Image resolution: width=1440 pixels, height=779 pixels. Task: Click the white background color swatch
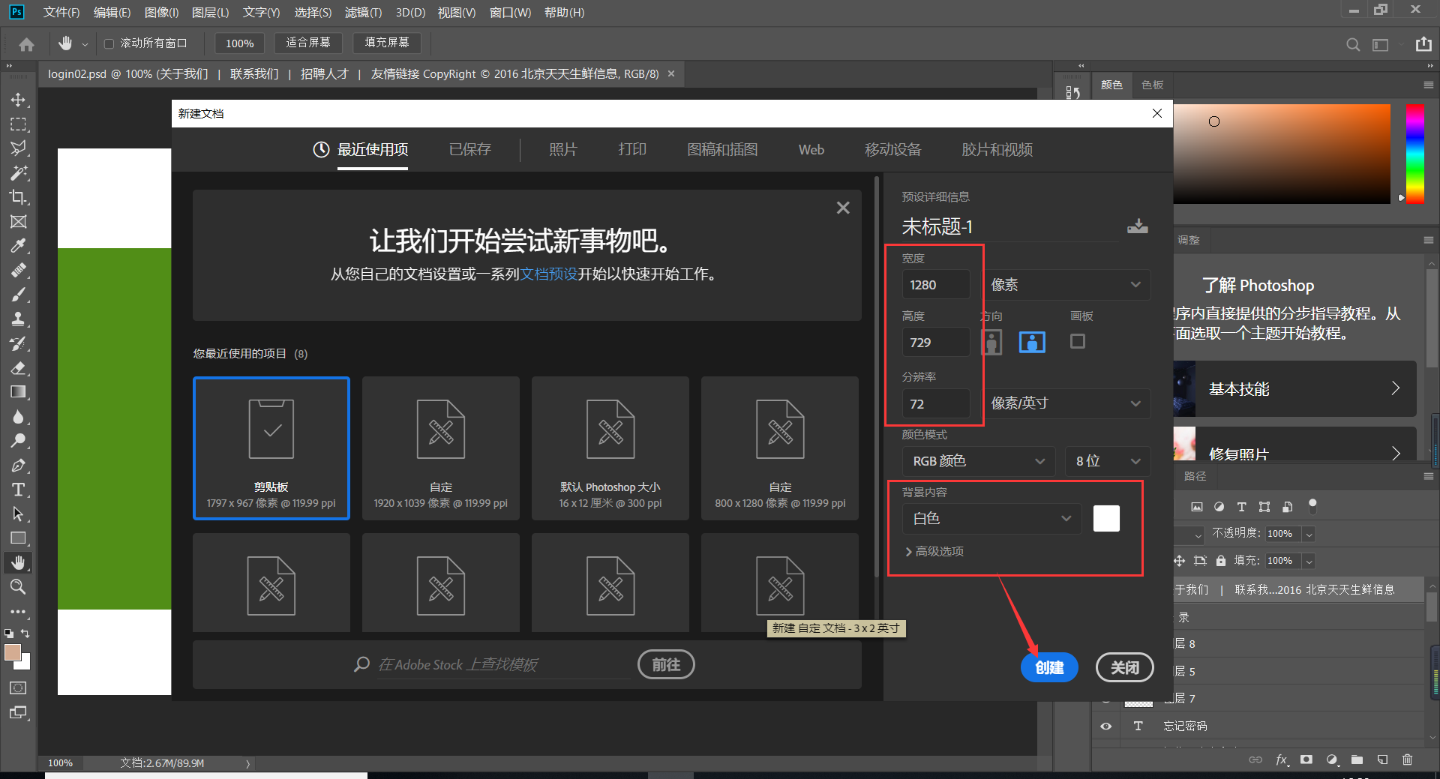pyautogui.click(x=1106, y=518)
